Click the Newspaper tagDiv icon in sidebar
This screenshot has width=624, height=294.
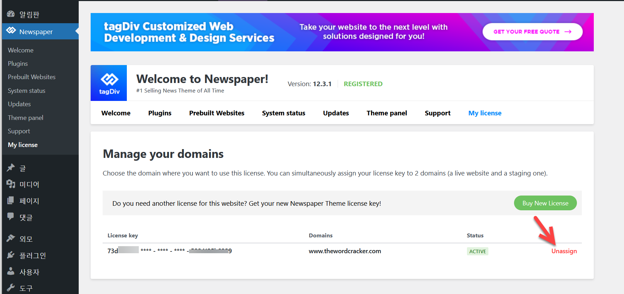pos(11,31)
